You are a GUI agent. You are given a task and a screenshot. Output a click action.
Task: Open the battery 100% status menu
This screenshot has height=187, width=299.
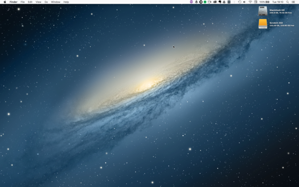coord(264,2)
